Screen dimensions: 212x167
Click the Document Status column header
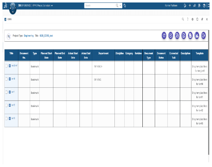[161, 55]
